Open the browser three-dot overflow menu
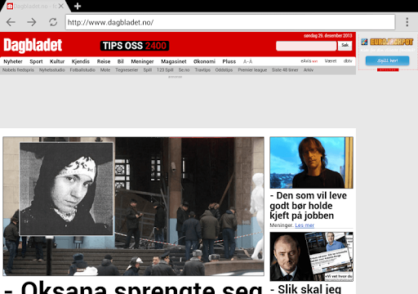Image resolution: width=418 pixels, height=294 pixels. 407,22
